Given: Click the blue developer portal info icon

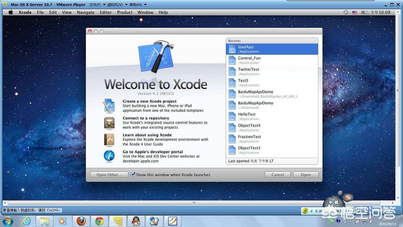Looking at the screenshot, I should [x=109, y=156].
